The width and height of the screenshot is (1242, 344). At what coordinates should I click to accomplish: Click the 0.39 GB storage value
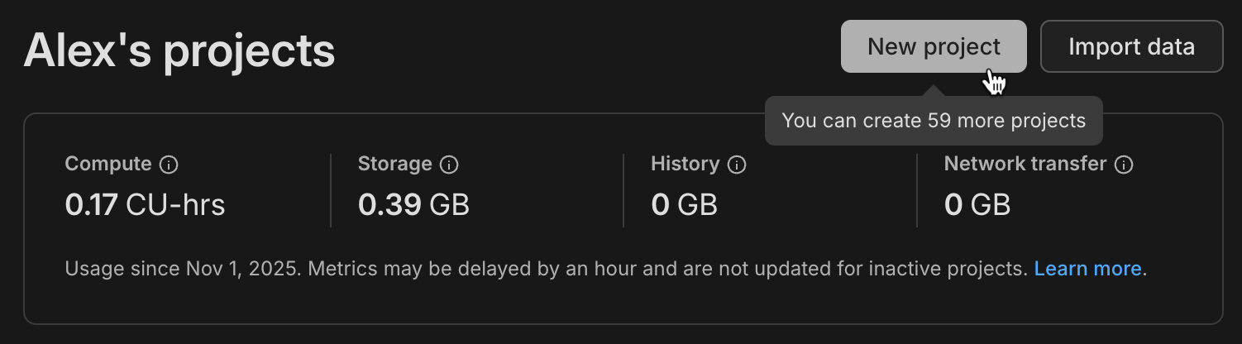pos(413,204)
